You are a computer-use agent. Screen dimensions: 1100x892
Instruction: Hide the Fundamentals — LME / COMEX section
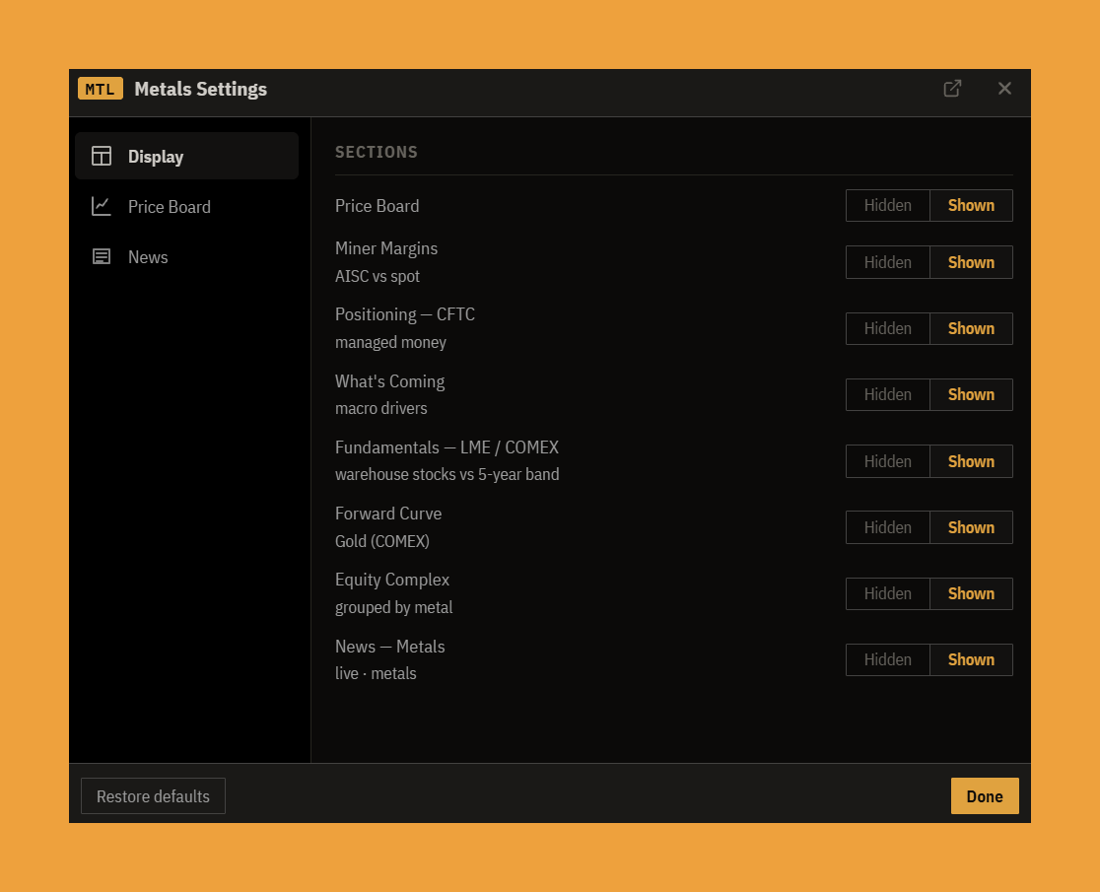pos(887,461)
